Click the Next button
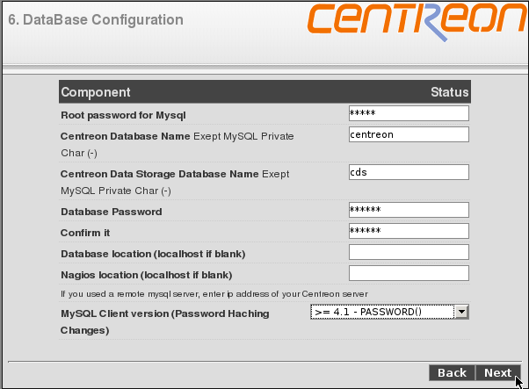Viewport: 529px width, 389px height. click(498, 373)
